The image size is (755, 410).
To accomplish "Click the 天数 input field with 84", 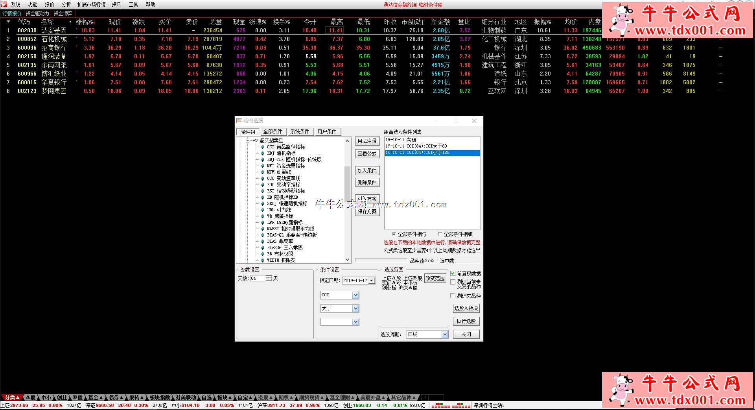I will tap(258, 278).
